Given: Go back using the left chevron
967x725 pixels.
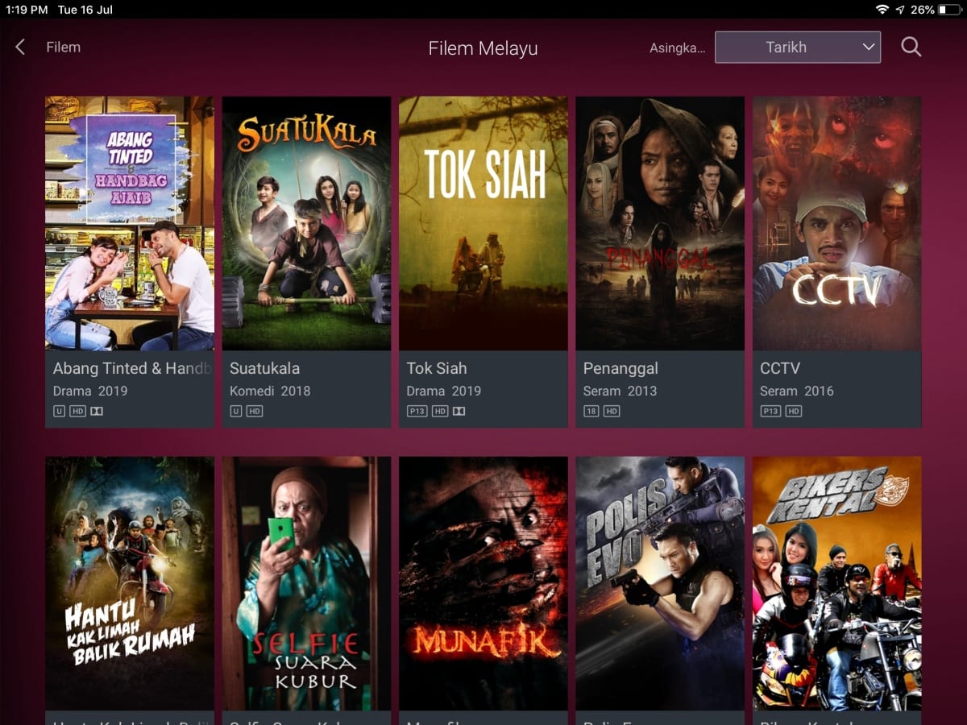Looking at the screenshot, I should (x=20, y=47).
